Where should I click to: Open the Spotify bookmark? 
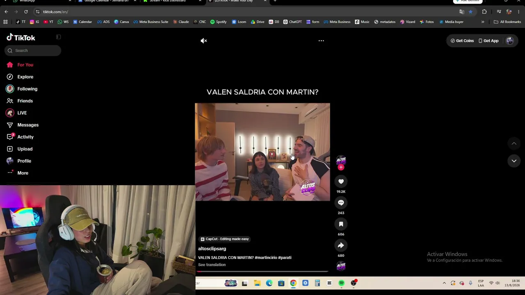218,22
